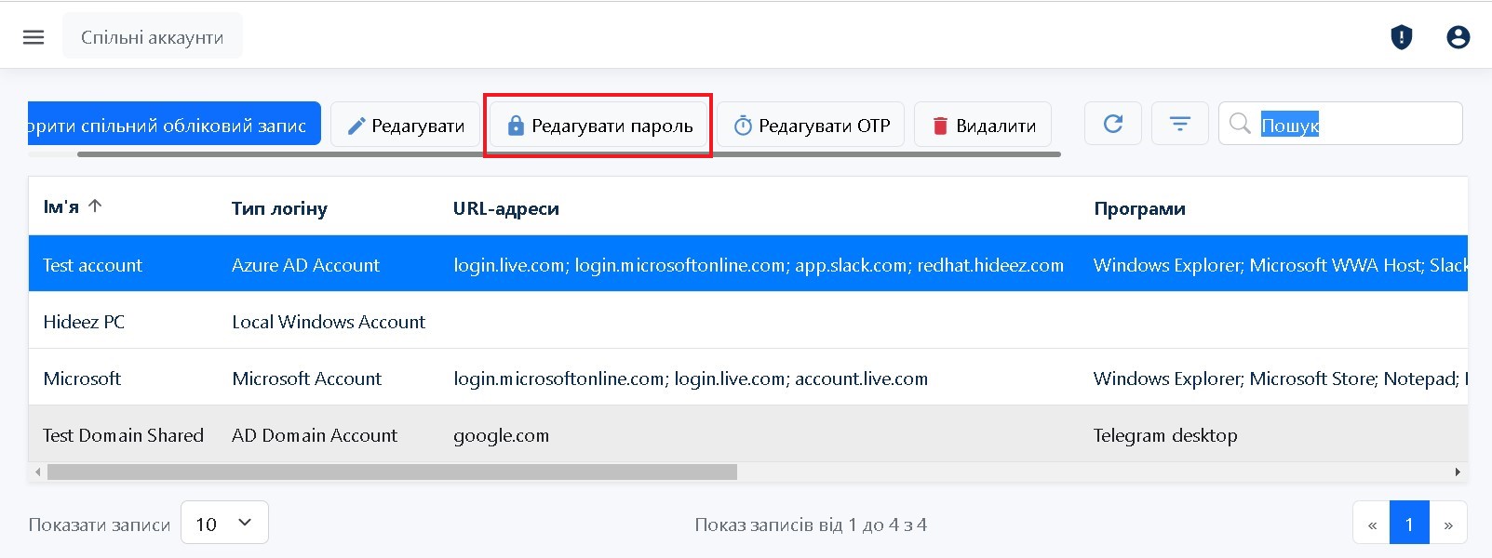
Task: Go to the next page arrow
Action: click(1447, 525)
